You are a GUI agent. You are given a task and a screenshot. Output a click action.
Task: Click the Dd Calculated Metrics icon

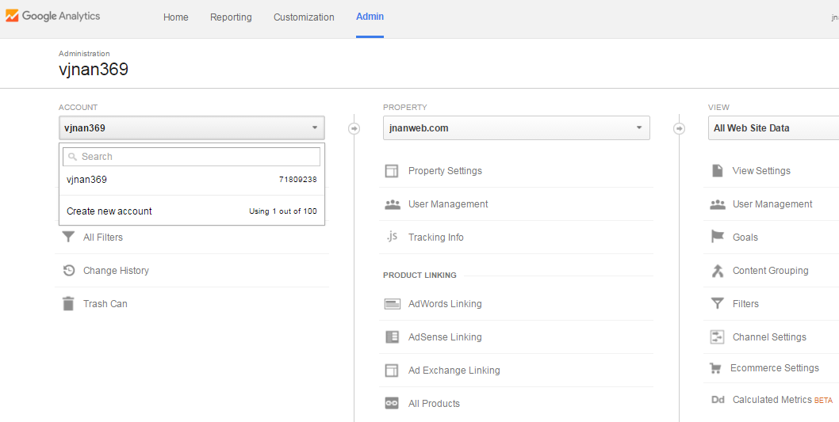pos(718,400)
